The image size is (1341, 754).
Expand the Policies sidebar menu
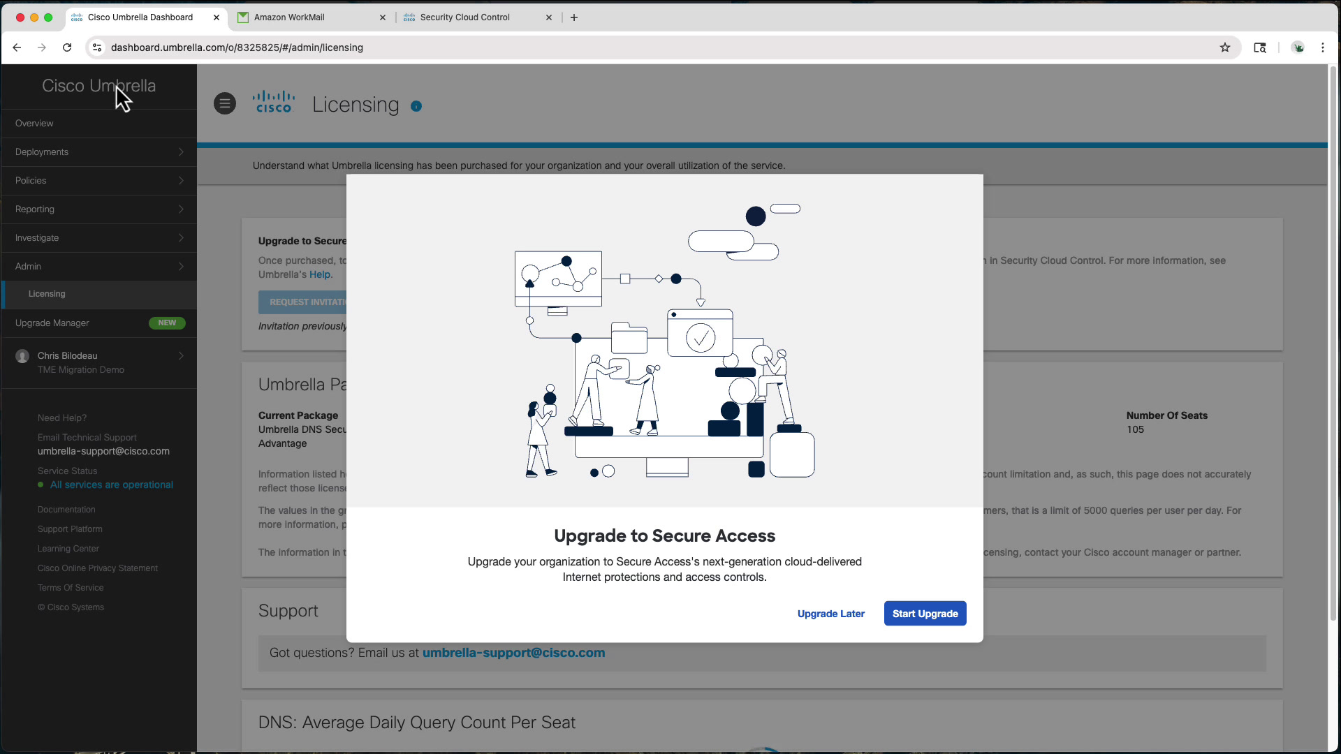click(x=99, y=180)
